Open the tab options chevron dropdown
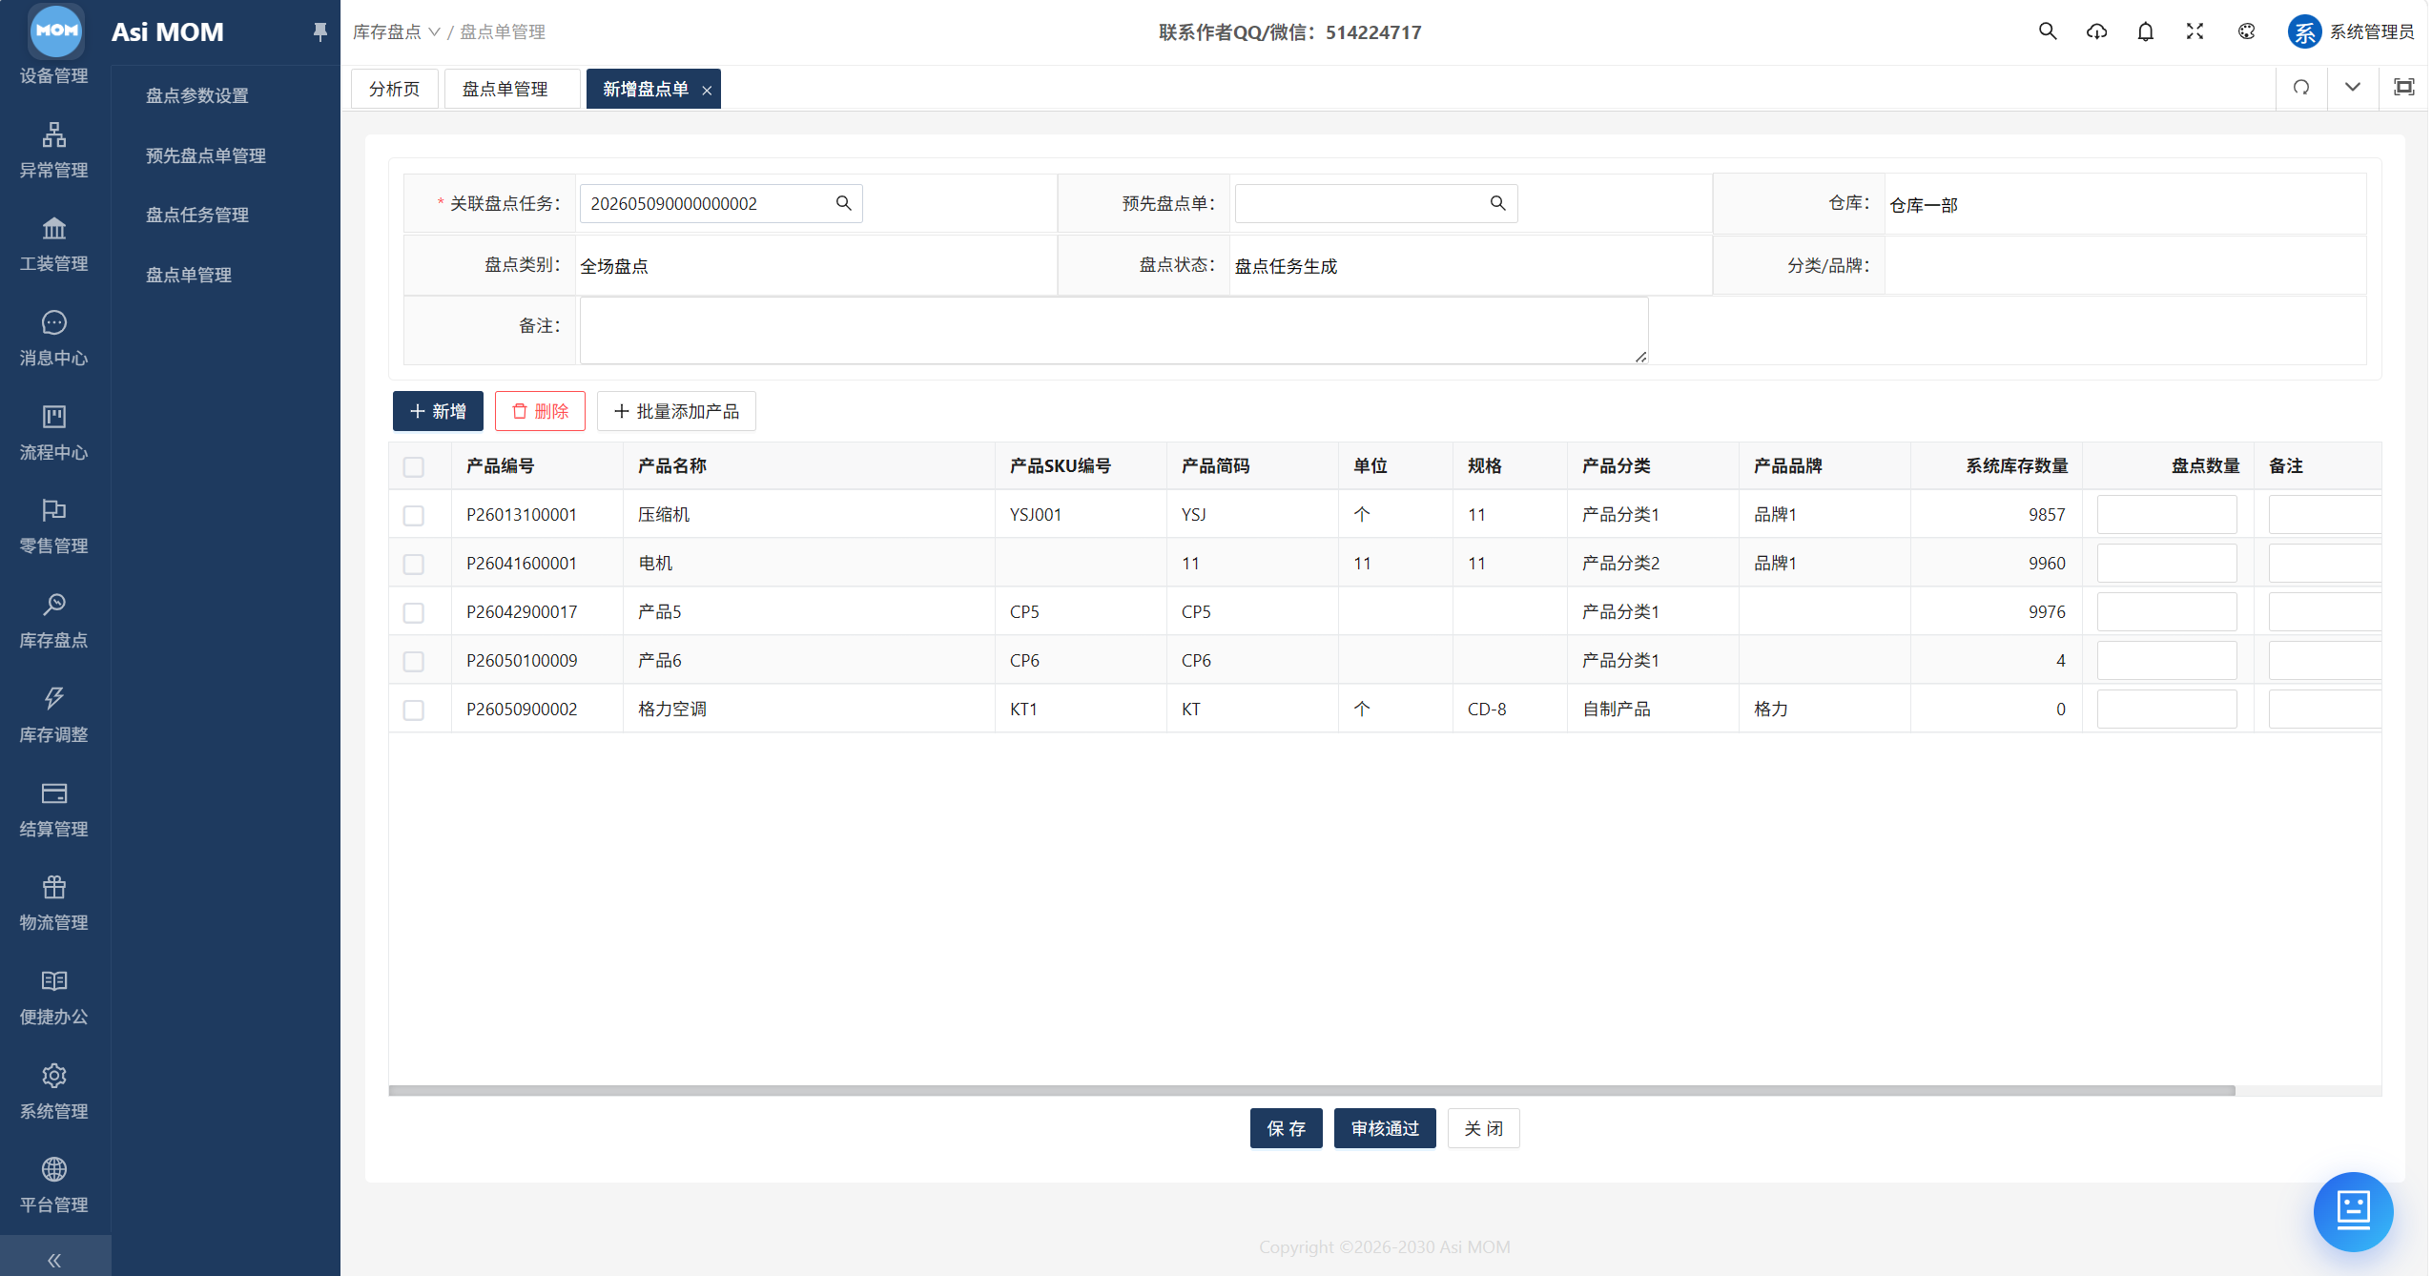 tap(2353, 88)
